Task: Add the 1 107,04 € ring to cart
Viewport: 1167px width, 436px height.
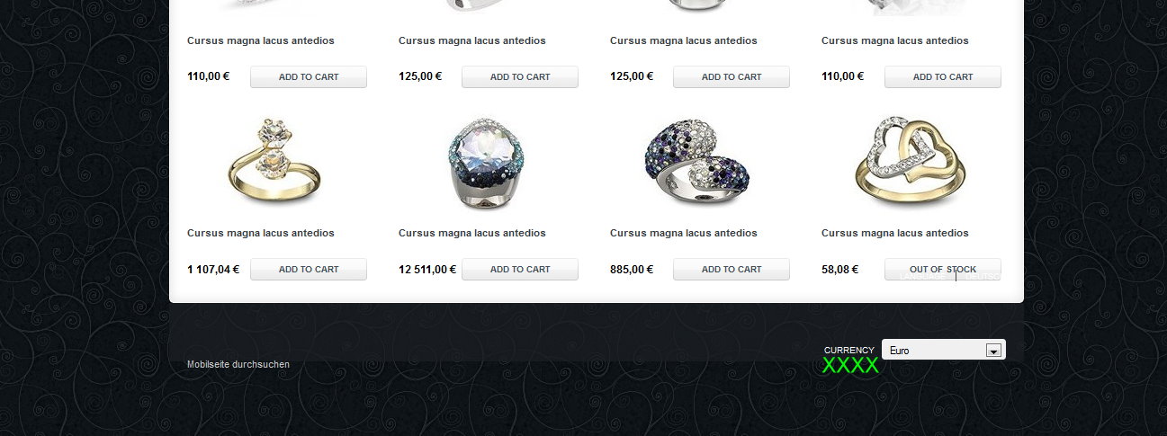Action: pyautogui.click(x=309, y=269)
